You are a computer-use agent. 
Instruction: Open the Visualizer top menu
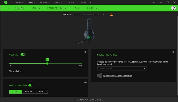[86, 2]
